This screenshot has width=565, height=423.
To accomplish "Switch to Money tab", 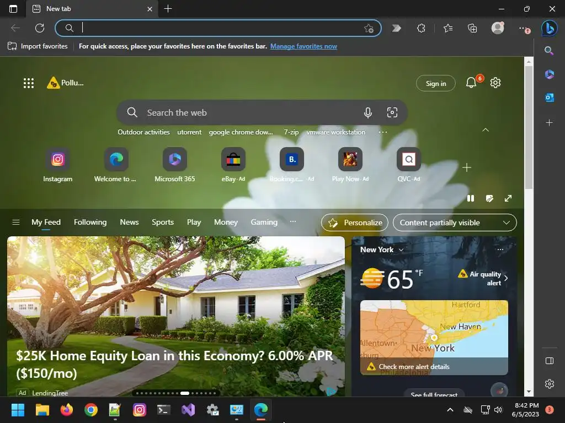I will [226, 223].
